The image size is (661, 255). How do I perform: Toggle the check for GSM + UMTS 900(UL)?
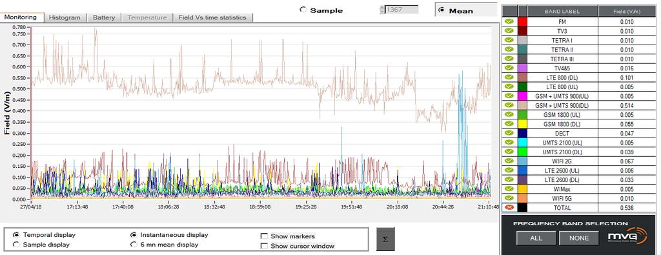point(509,96)
